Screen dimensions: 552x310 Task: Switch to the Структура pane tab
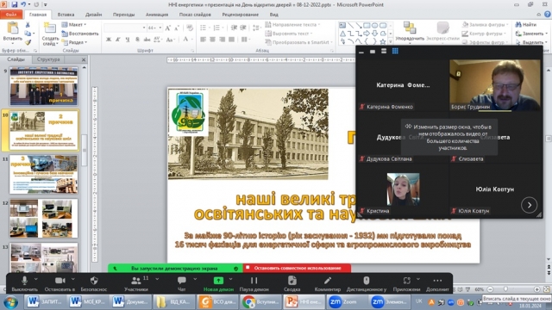[x=48, y=59]
